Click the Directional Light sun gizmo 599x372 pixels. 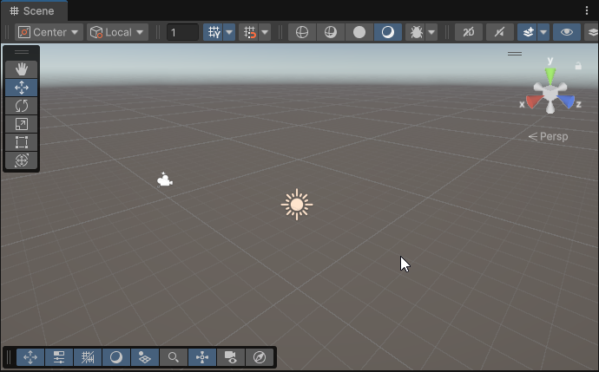(x=297, y=205)
